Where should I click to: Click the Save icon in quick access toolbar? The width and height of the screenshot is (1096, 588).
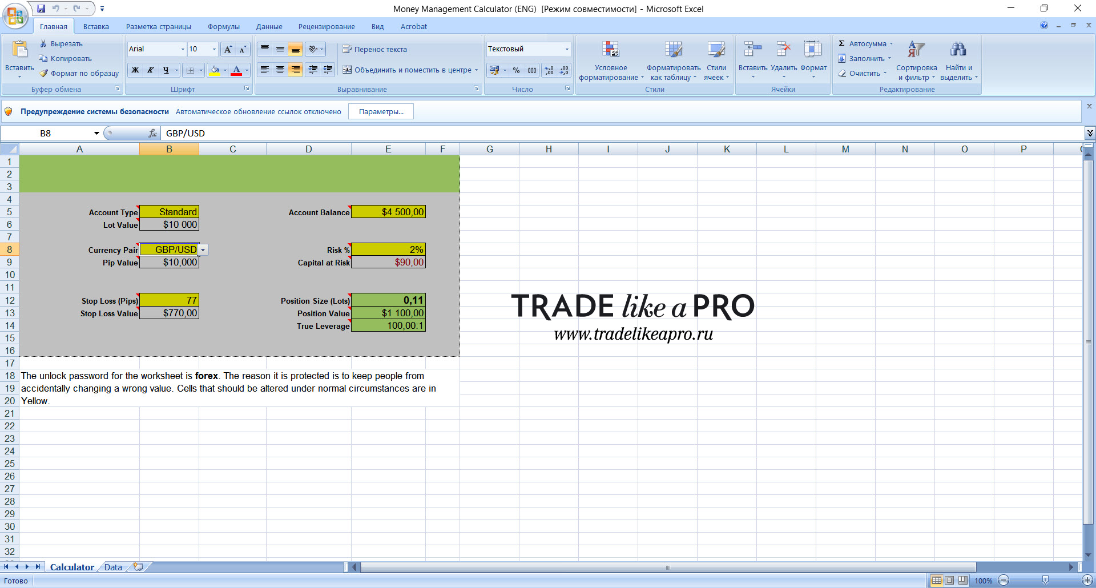[x=41, y=9]
